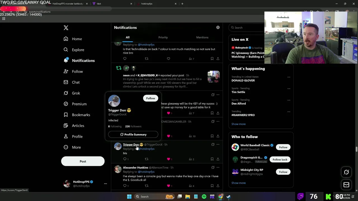Click the X logo in sidebar
The width and height of the screenshot is (358, 201).
[x=66, y=28]
